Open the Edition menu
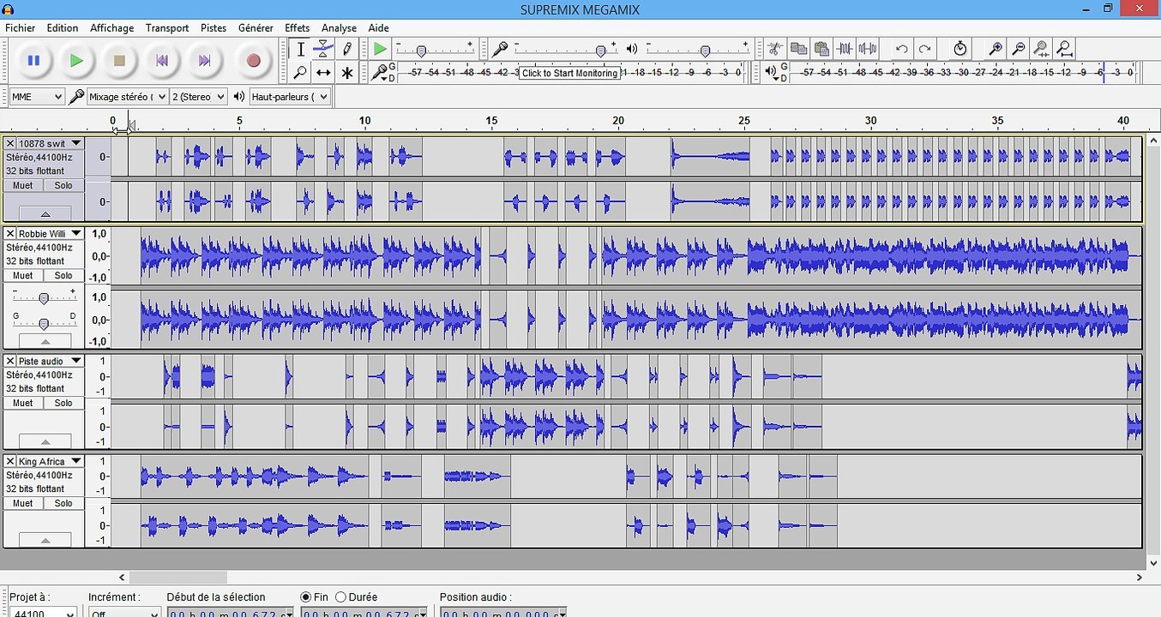1161x617 pixels. 63,28
